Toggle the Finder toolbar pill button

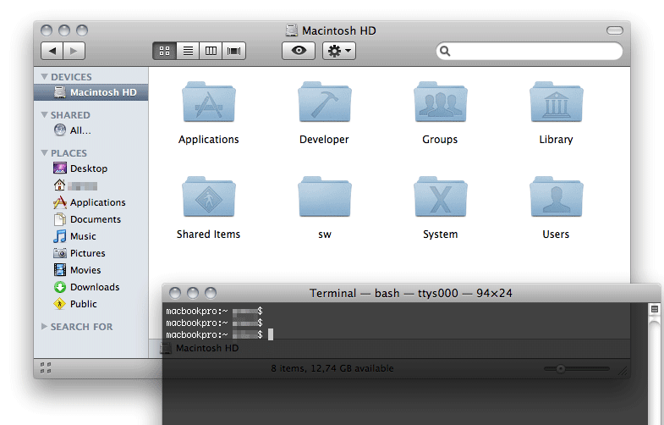tap(614, 30)
